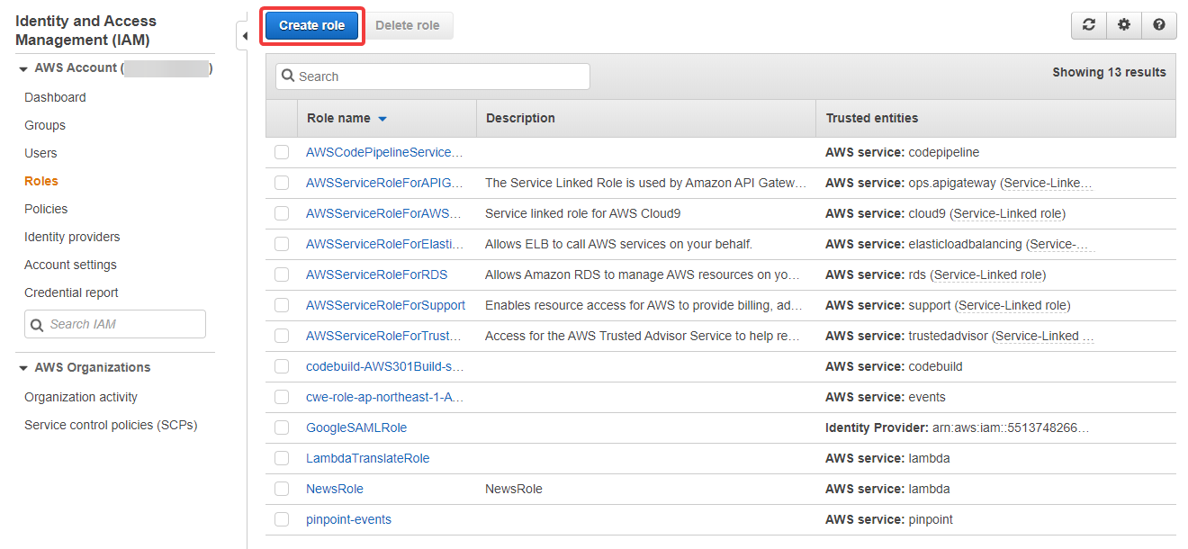Check the NewsRole row checkbox

(282, 489)
